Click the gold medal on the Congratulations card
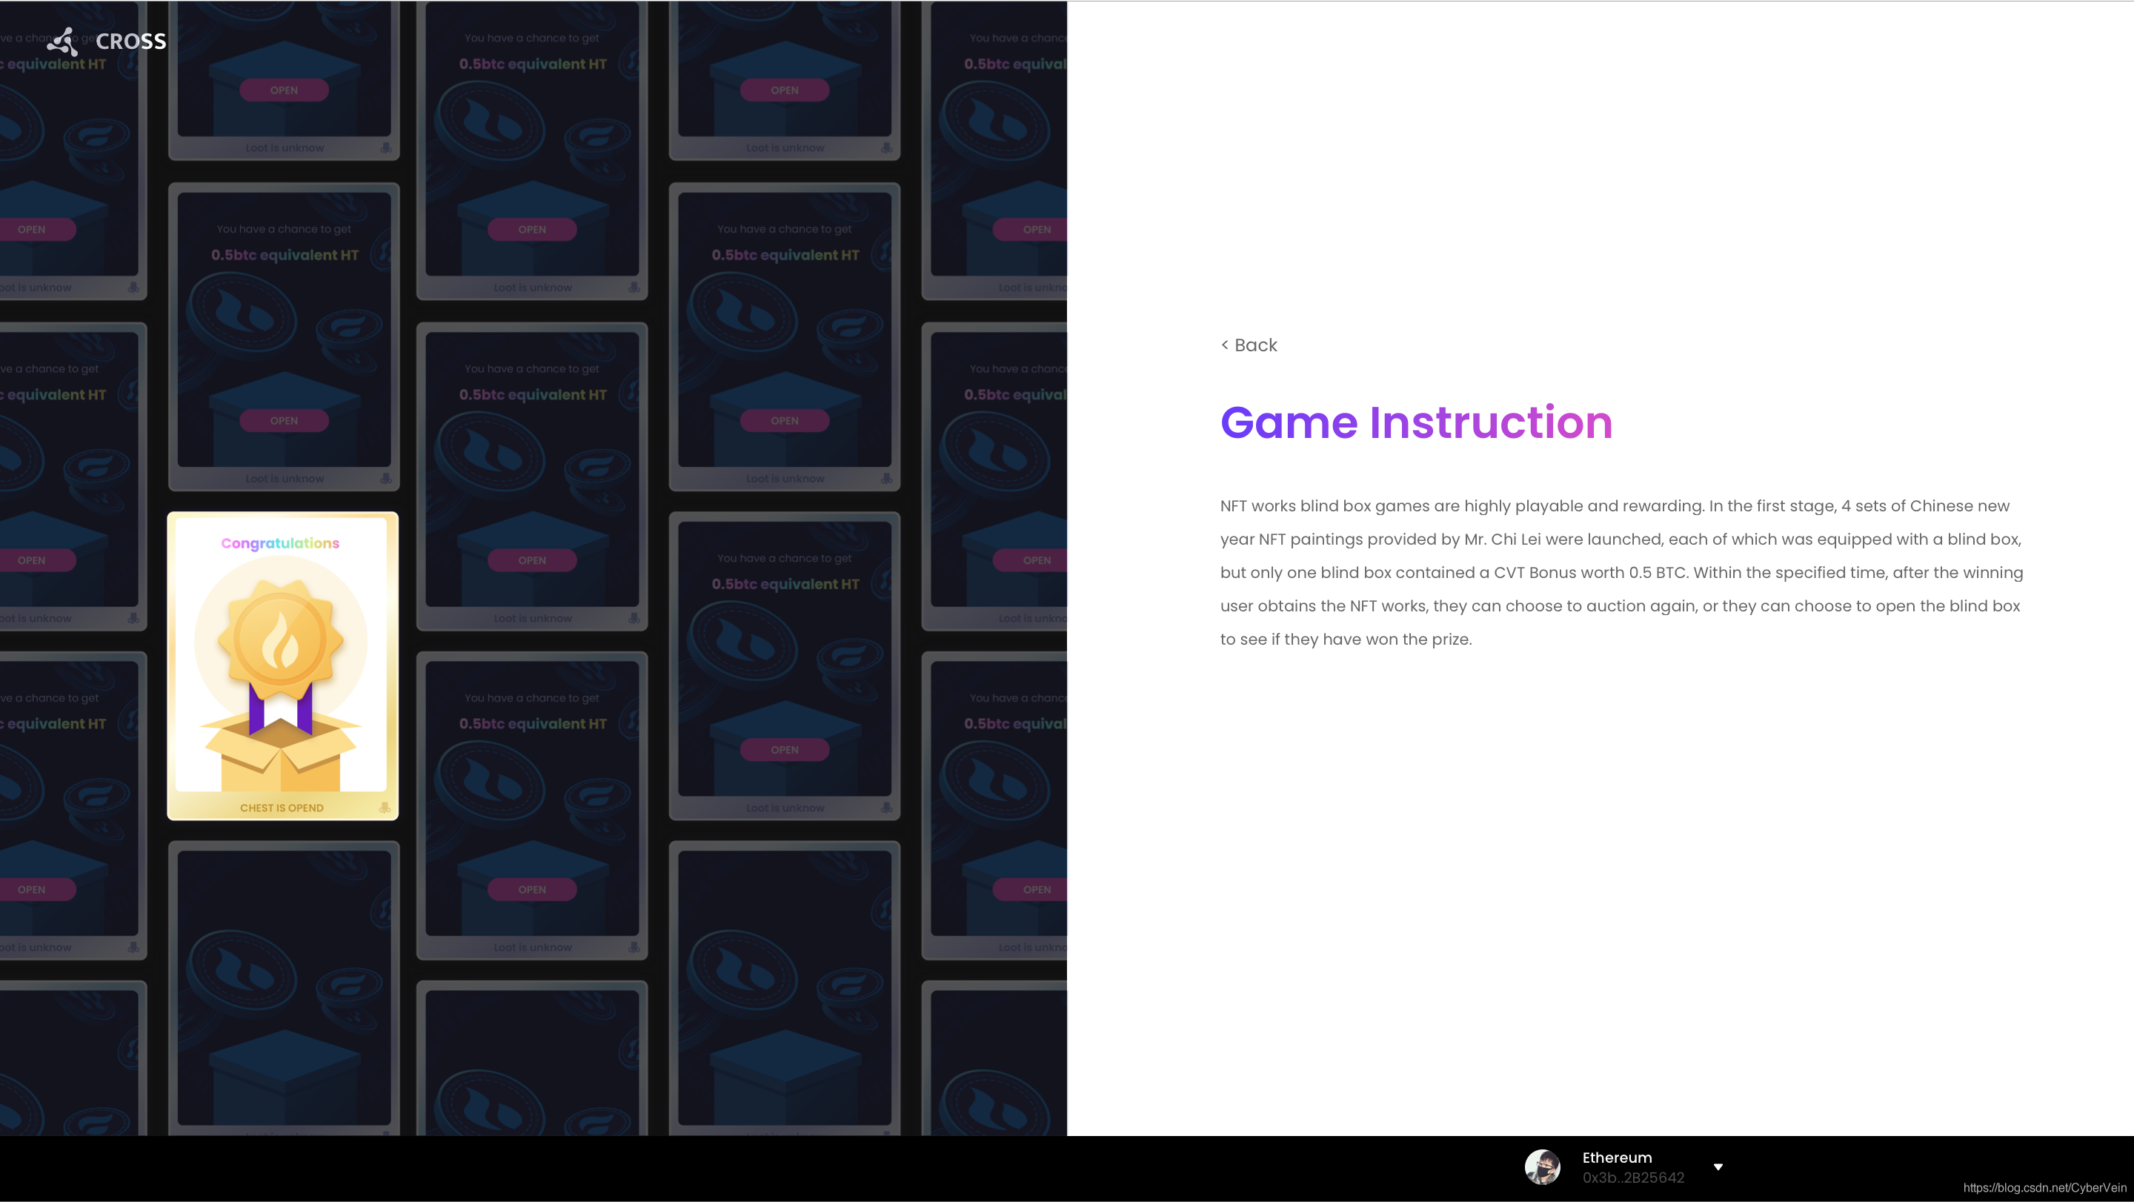 point(280,638)
